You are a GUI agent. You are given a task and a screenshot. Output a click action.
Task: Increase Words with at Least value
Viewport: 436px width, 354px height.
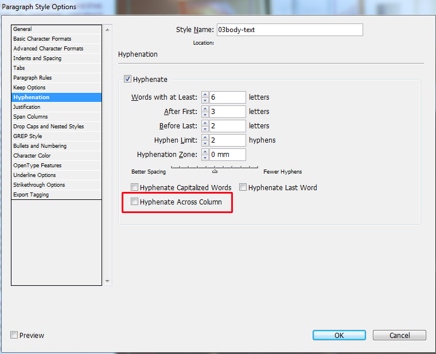205,94
